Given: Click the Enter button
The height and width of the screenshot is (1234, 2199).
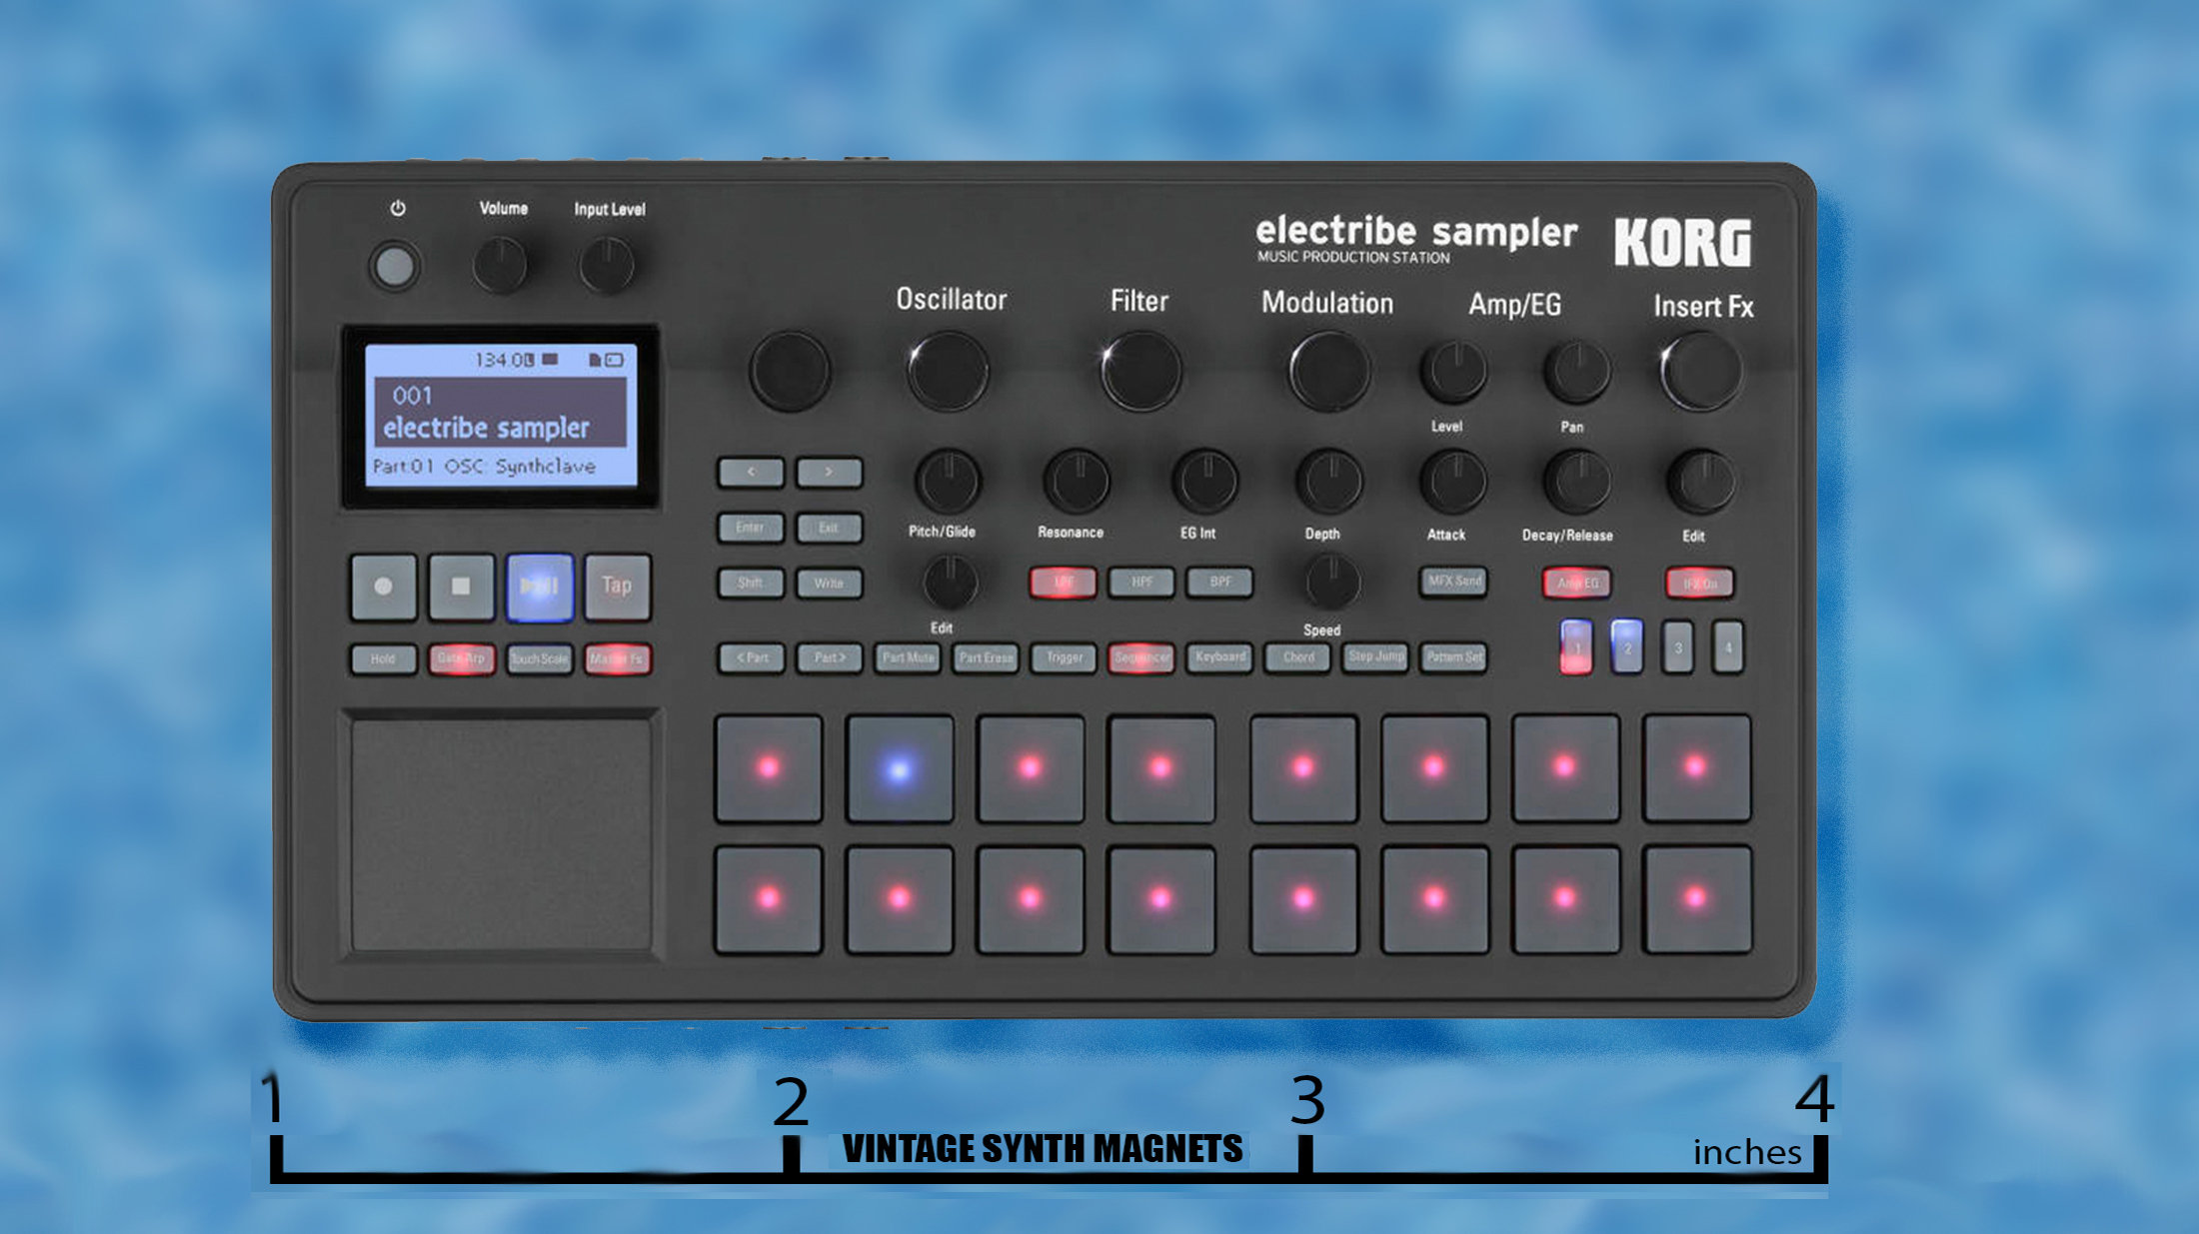Looking at the screenshot, I should (x=751, y=528).
